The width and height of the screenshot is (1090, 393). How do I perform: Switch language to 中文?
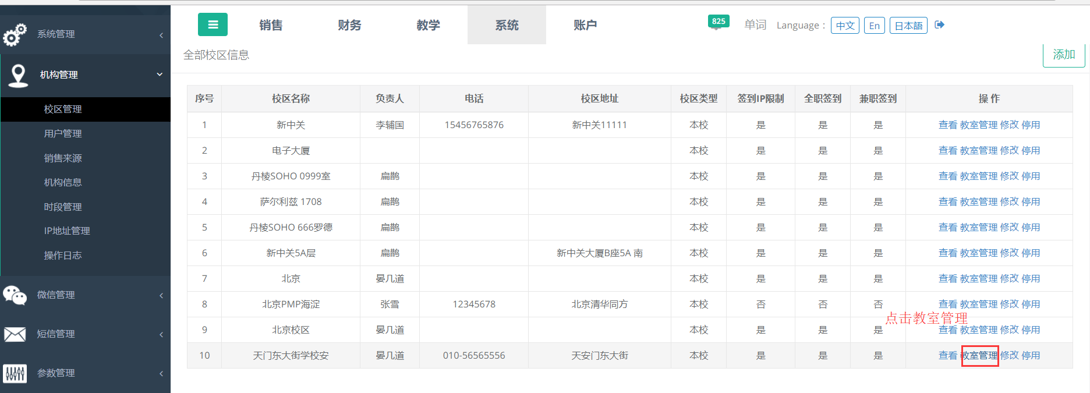coord(845,26)
